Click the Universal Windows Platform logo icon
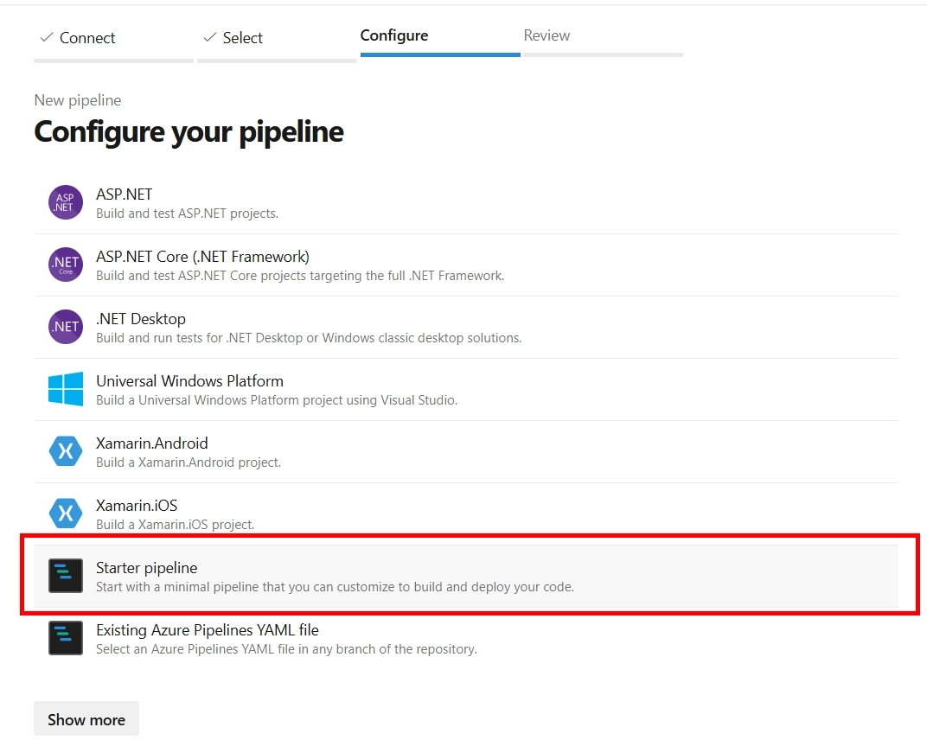927x740 pixels. tap(66, 388)
